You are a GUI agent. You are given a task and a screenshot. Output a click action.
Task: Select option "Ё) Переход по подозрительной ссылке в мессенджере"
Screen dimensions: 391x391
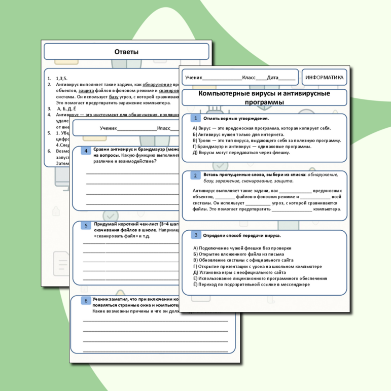coord(252,285)
